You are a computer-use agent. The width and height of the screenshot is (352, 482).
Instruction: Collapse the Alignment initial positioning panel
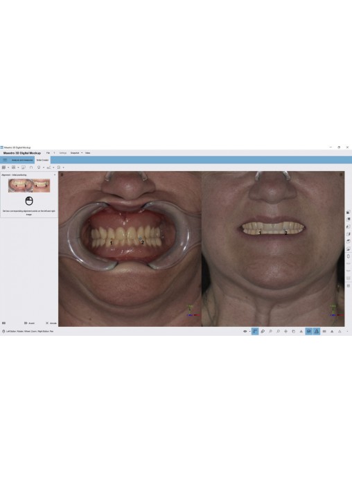point(55,175)
